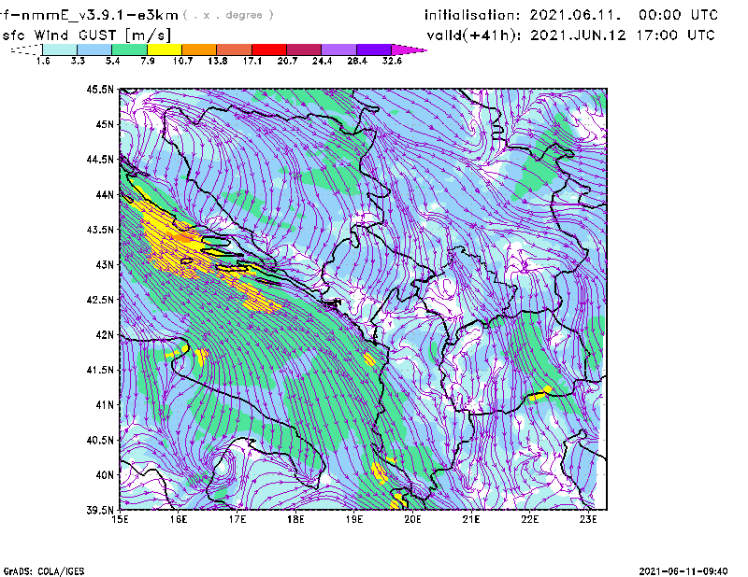Click the 39.5N latitude axis label
This screenshot has height=577, width=748.
[x=100, y=511]
